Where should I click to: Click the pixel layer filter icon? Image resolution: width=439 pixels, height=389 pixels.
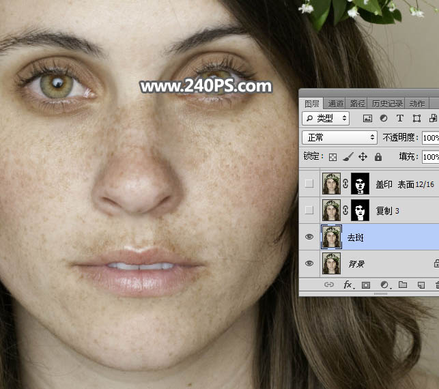point(367,118)
